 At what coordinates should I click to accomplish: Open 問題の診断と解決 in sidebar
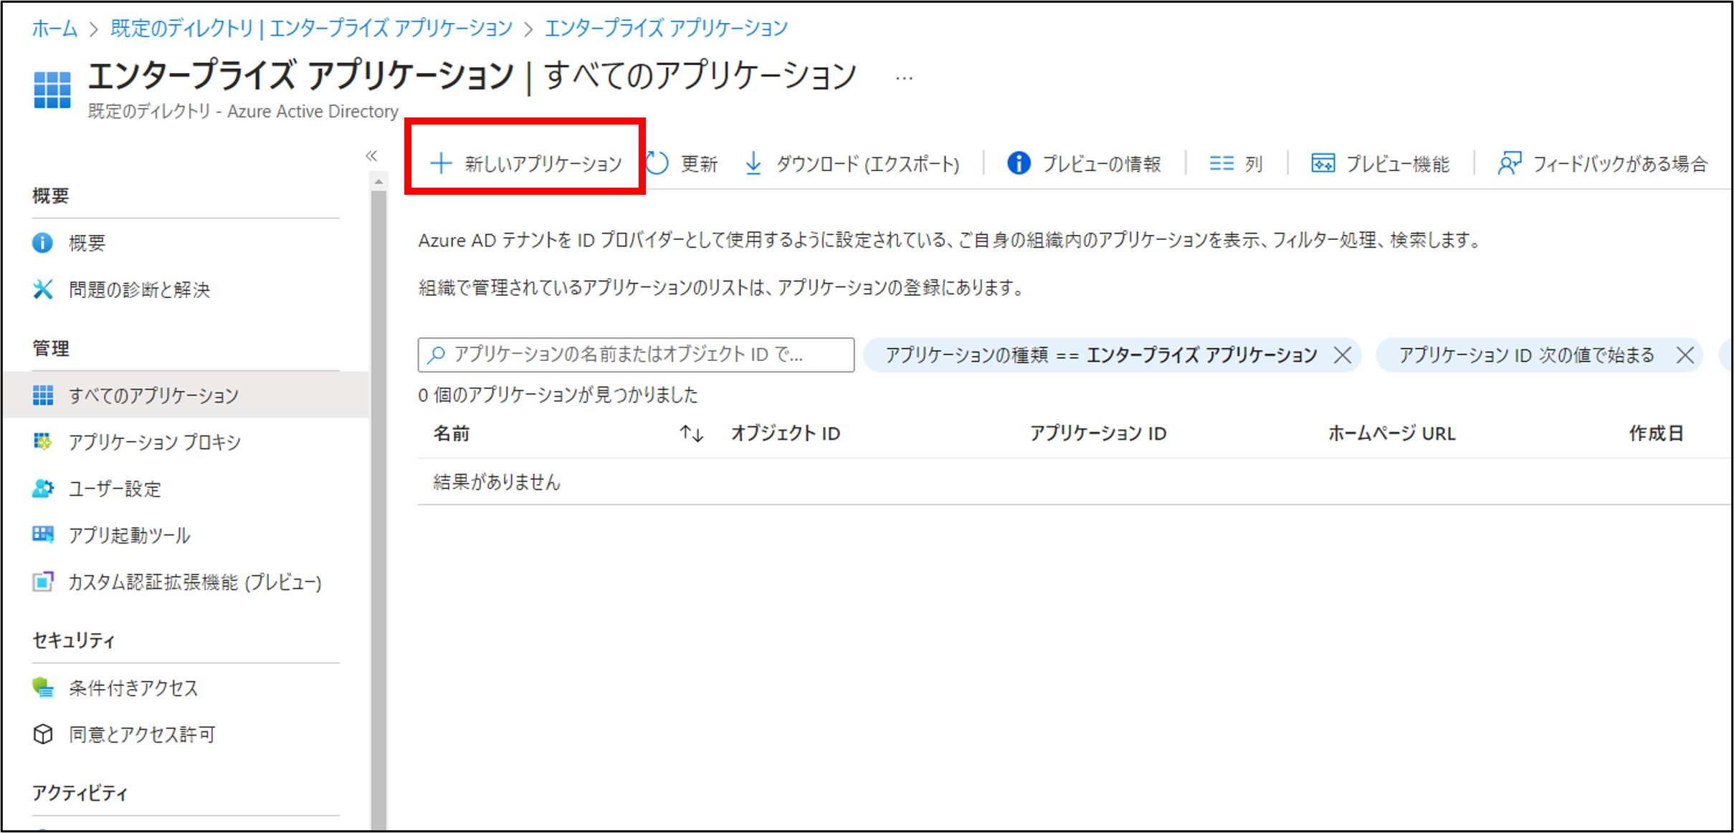pyautogui.click(x=139, y=289)
